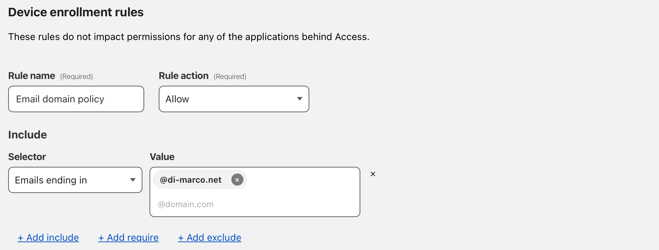
Task: Open the Emails ending in selector dropdown
Action: coord(75,180)
